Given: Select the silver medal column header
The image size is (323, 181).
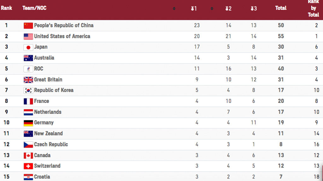Looking at the screenshot, I should tap(228, 8).
